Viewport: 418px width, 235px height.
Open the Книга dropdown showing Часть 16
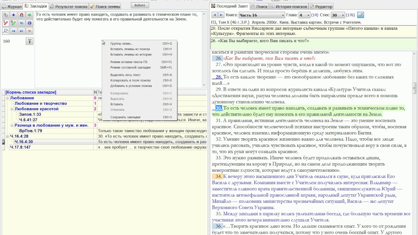click(x=262, y=15)
